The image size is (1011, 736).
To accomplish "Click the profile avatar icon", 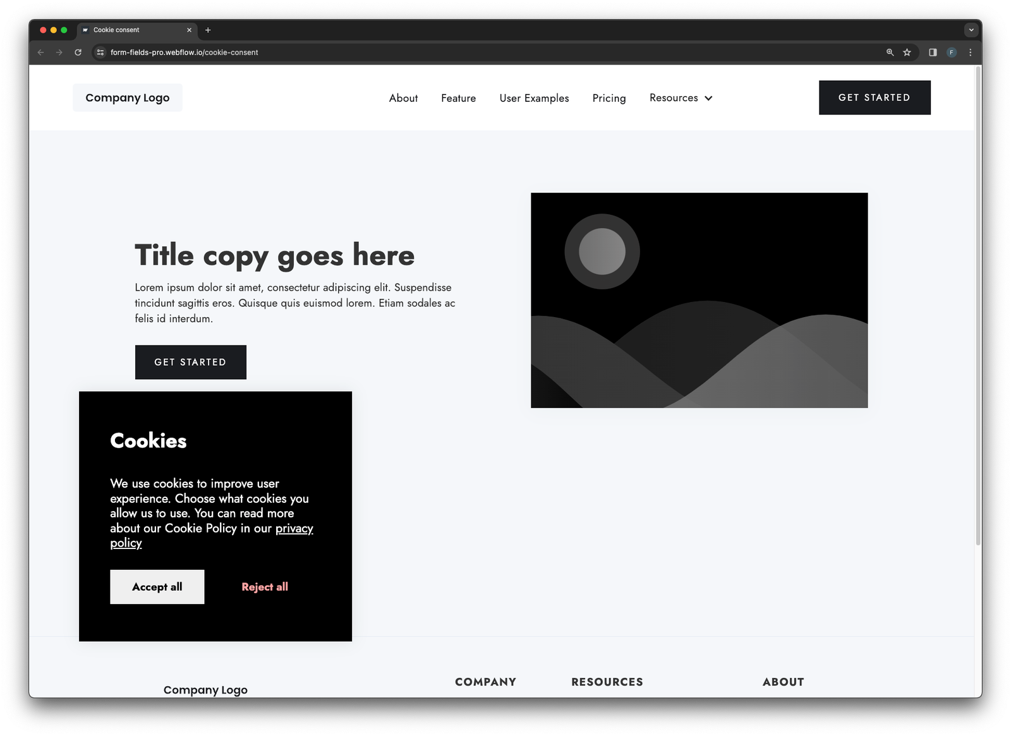I will [x=952, y=52].
